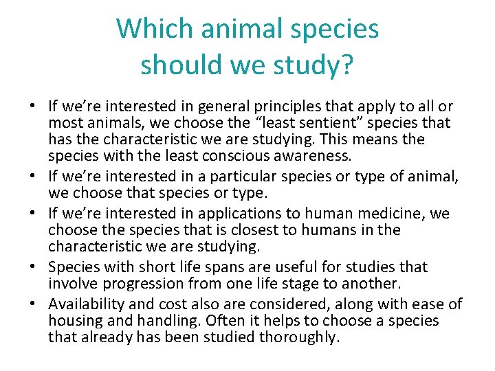The height and width of the screenshot is (371, 495).
Task: Click the title line 'should we study?'
Action: coord(247,65)
